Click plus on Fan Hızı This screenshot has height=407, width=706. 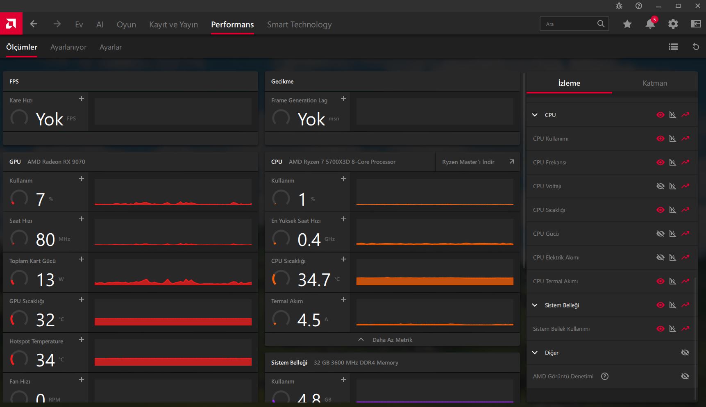(82, 380)
